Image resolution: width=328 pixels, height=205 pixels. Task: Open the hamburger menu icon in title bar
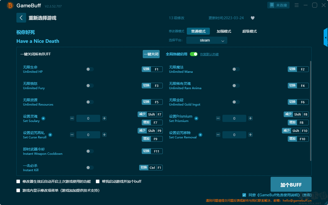pos(296,5)
